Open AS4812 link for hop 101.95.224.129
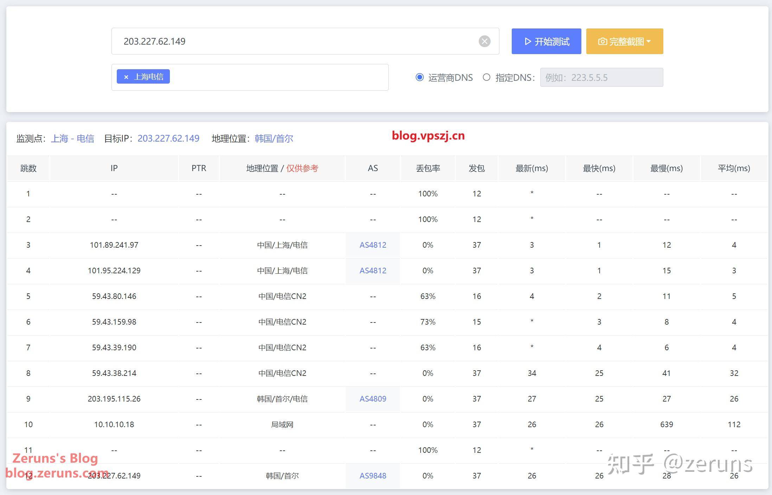Image resolution: width=772 pixels, height=495 pixels. click(x=373, y=271)
